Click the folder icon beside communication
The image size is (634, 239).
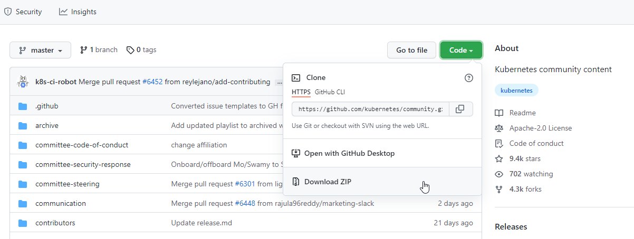click(x=23, y=203)
